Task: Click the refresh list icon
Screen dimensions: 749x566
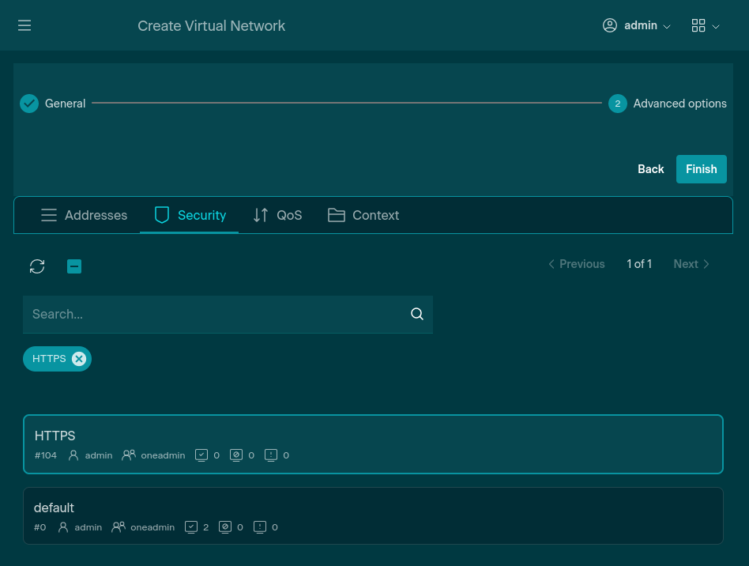Action: tap(37, 266)
